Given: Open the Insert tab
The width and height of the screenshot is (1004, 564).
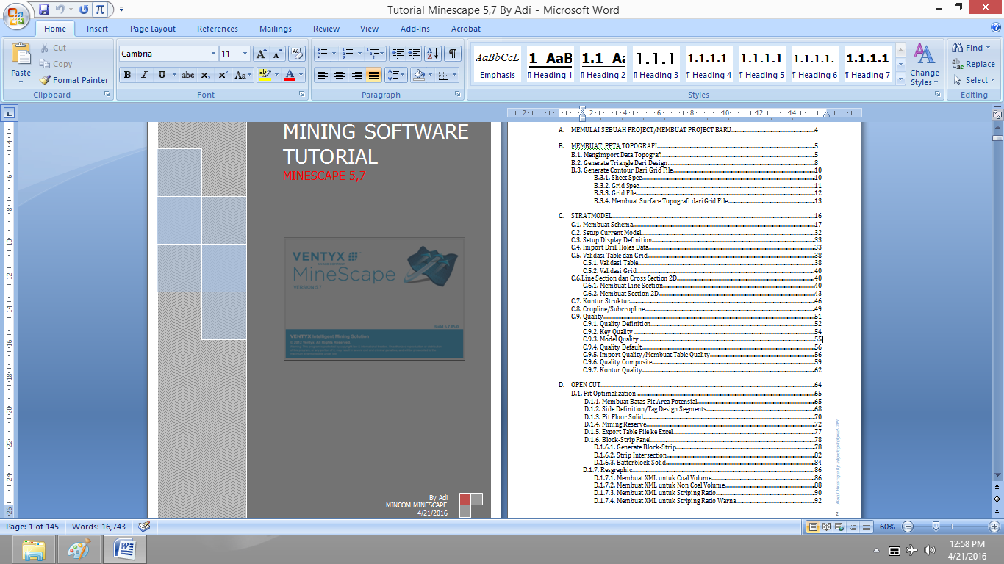Looking at the screenshot, I should click(97, 29).
